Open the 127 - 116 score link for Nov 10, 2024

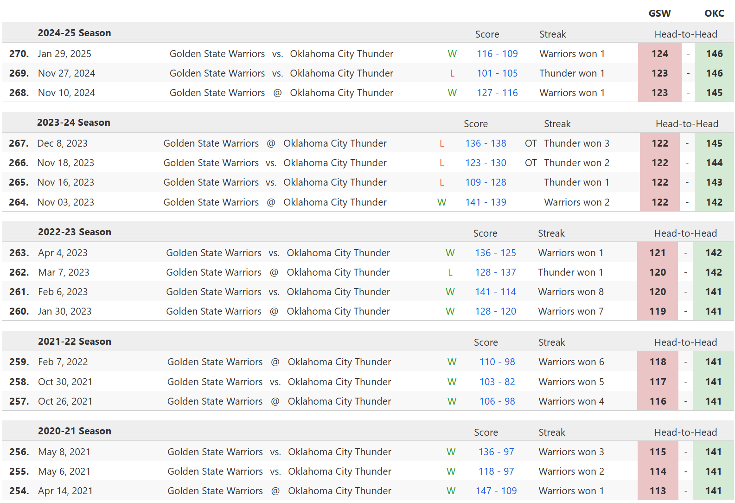point(497,93)
